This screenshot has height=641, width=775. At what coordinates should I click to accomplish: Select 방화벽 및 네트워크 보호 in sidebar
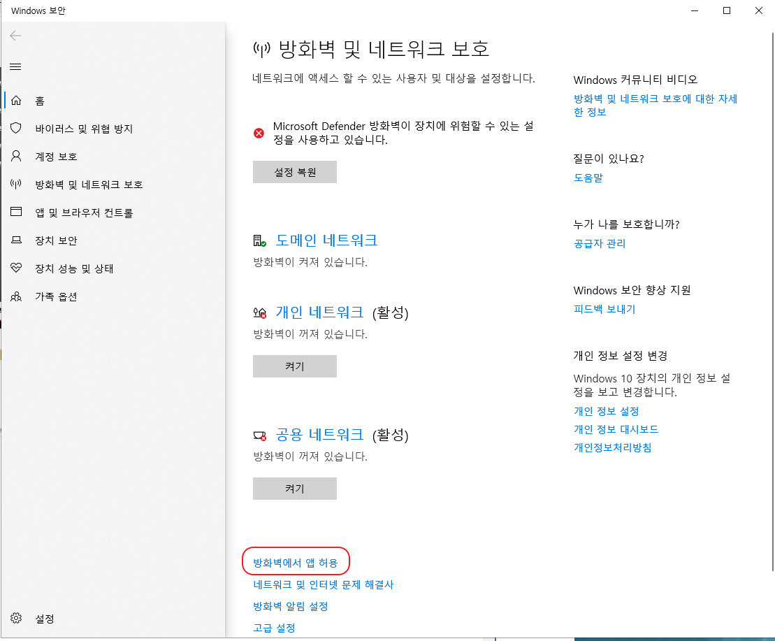coord(89,185)
